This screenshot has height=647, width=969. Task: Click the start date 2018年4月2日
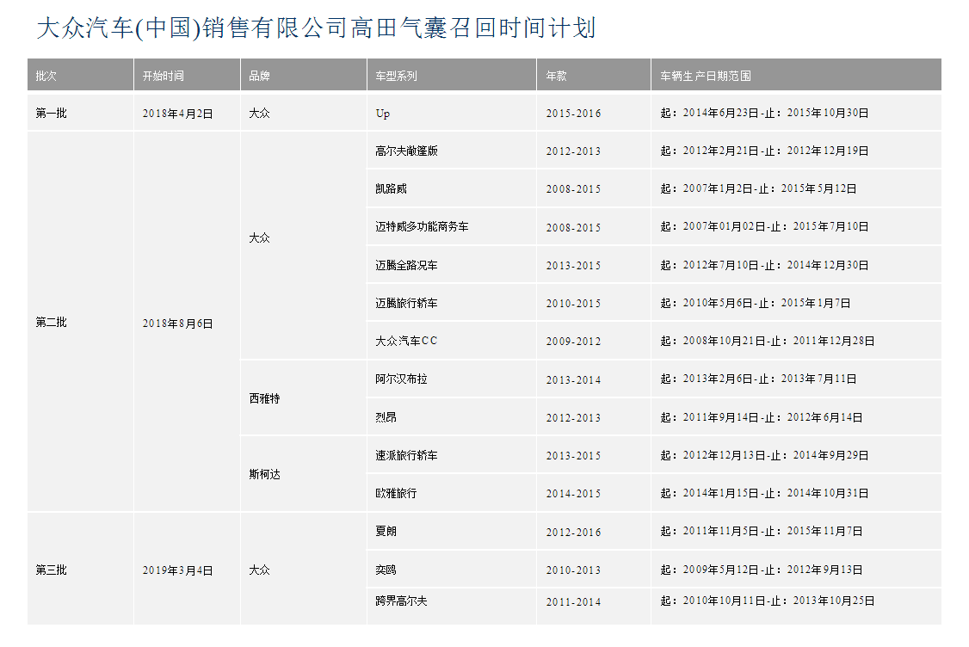(178, 114)
